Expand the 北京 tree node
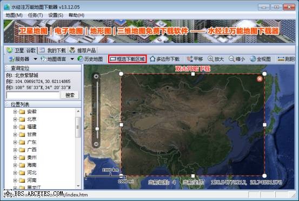Viewport: 299px width, 201px height. [15, 119]
